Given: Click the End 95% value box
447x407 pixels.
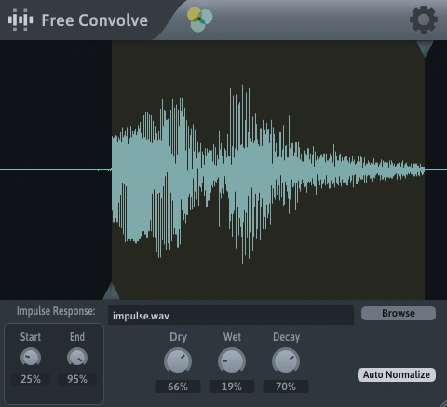Looking at the screenshot, I should coord(77,379).
